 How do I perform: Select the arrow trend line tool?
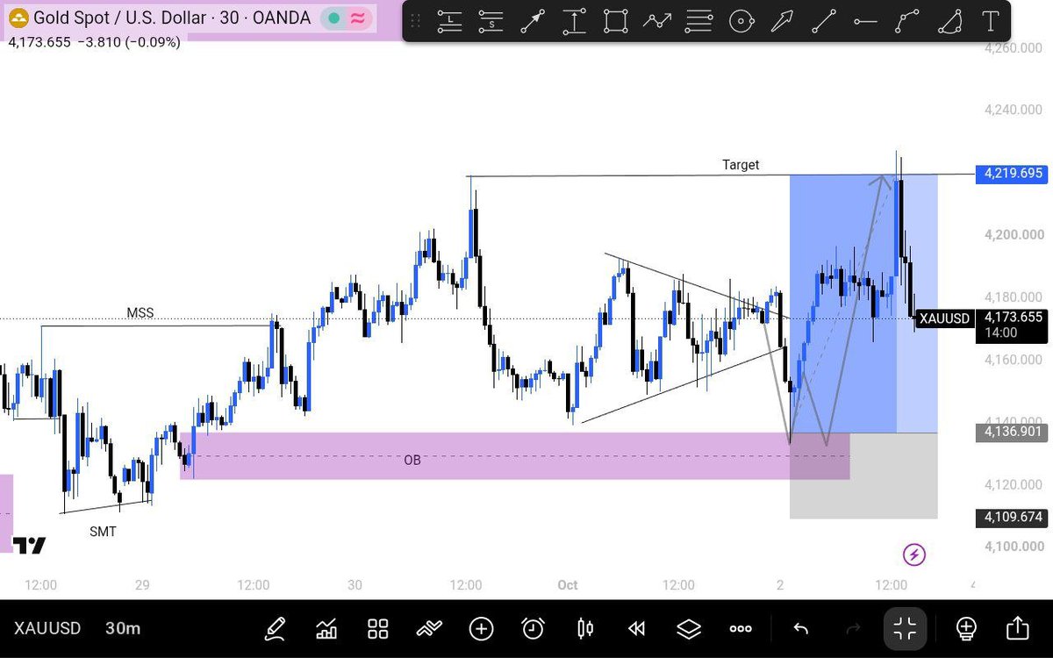[x=533, y=22]
